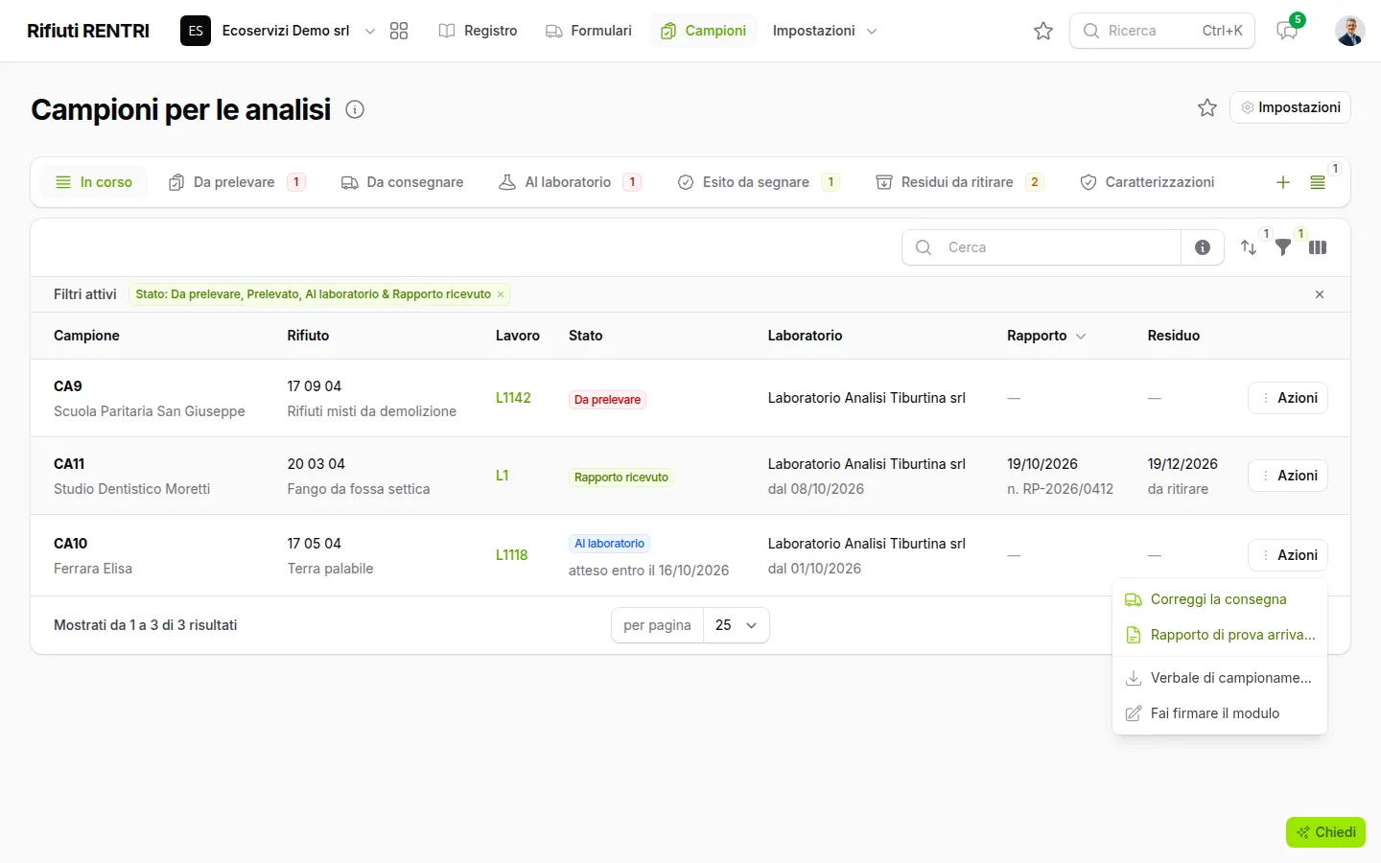
Task: Choose Fai firmare il modulo
Action: [x=1220, y=713]
